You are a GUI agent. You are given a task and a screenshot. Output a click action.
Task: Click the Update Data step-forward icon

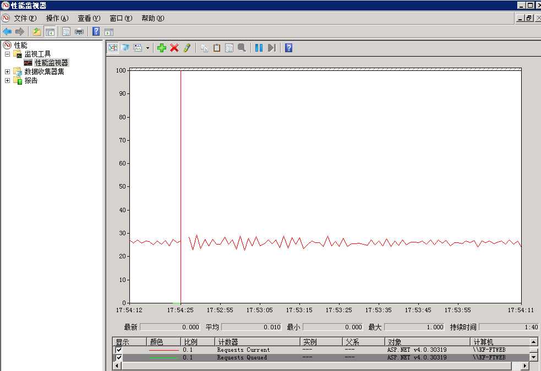271,48
